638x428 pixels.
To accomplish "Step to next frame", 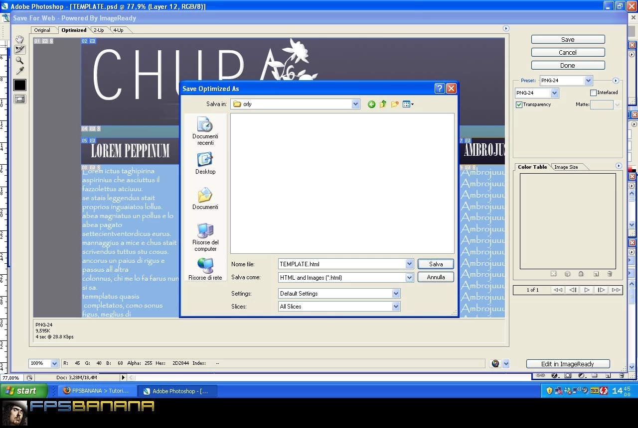I will coord(602,290).
